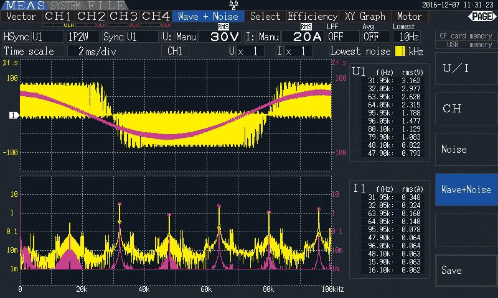Screen dimensions: 498x298
Task: Click the network connection icon at top
Action: [x=234, y=5]
